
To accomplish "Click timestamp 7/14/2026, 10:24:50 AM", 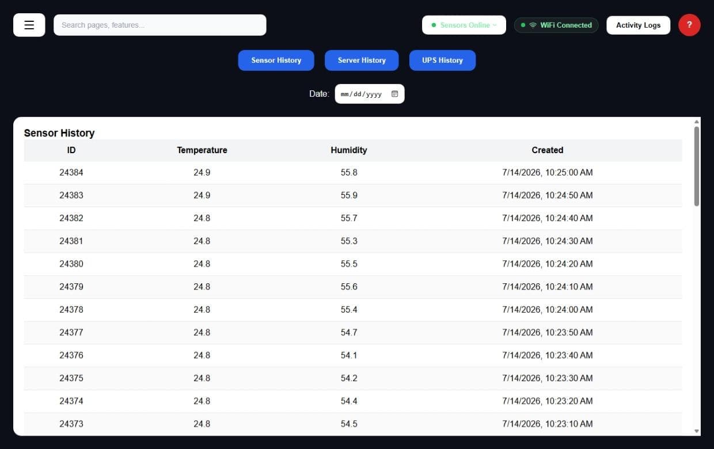I will (548, 196).
